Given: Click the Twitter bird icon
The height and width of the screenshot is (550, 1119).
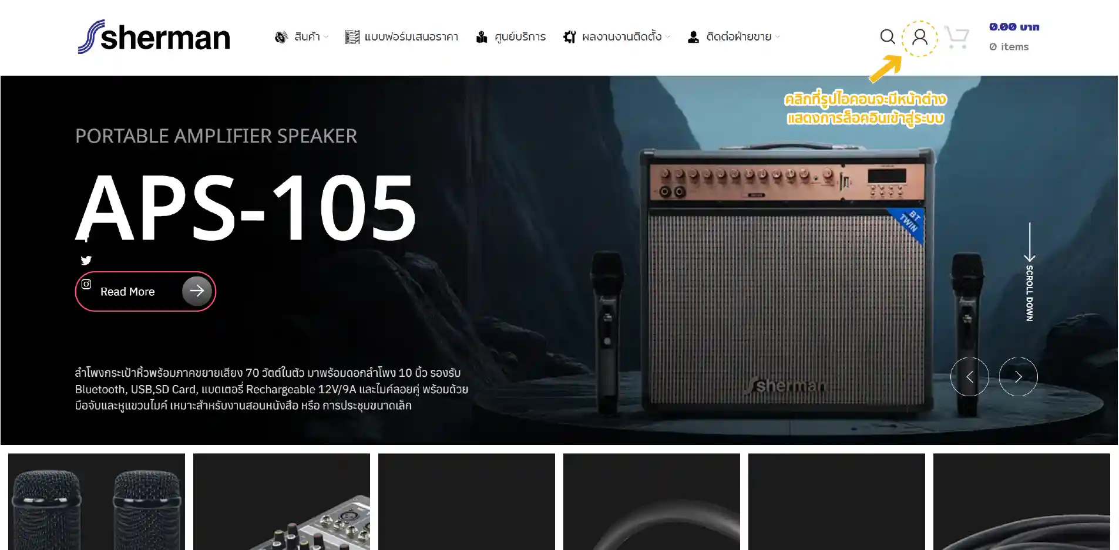Looking at the screenshot, I should [86, 260].
